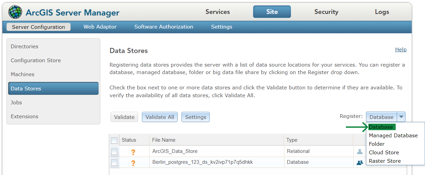Click the Database type cell in Berlin_postgres row
This screenshot has height=175, width=425.
coord(298,162)
